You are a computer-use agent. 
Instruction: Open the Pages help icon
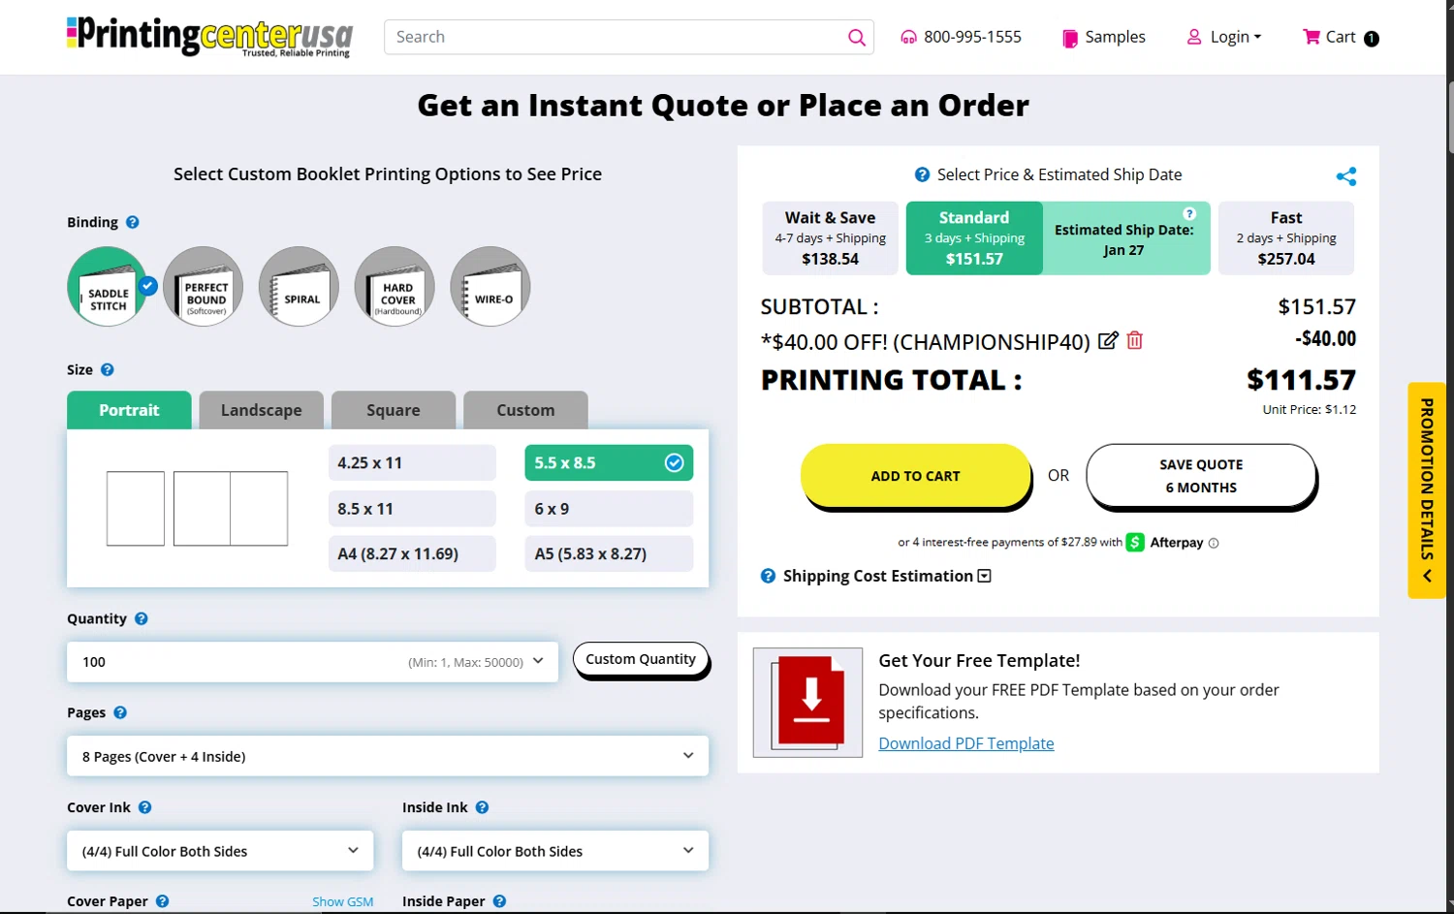(x=120, y=712)
